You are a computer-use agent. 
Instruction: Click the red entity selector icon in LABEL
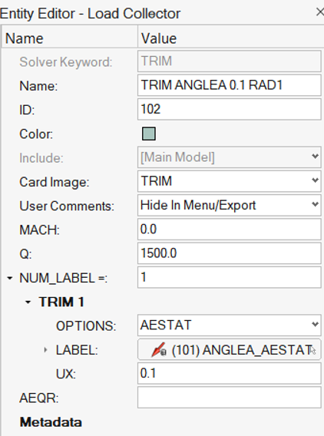coord(159,349)
